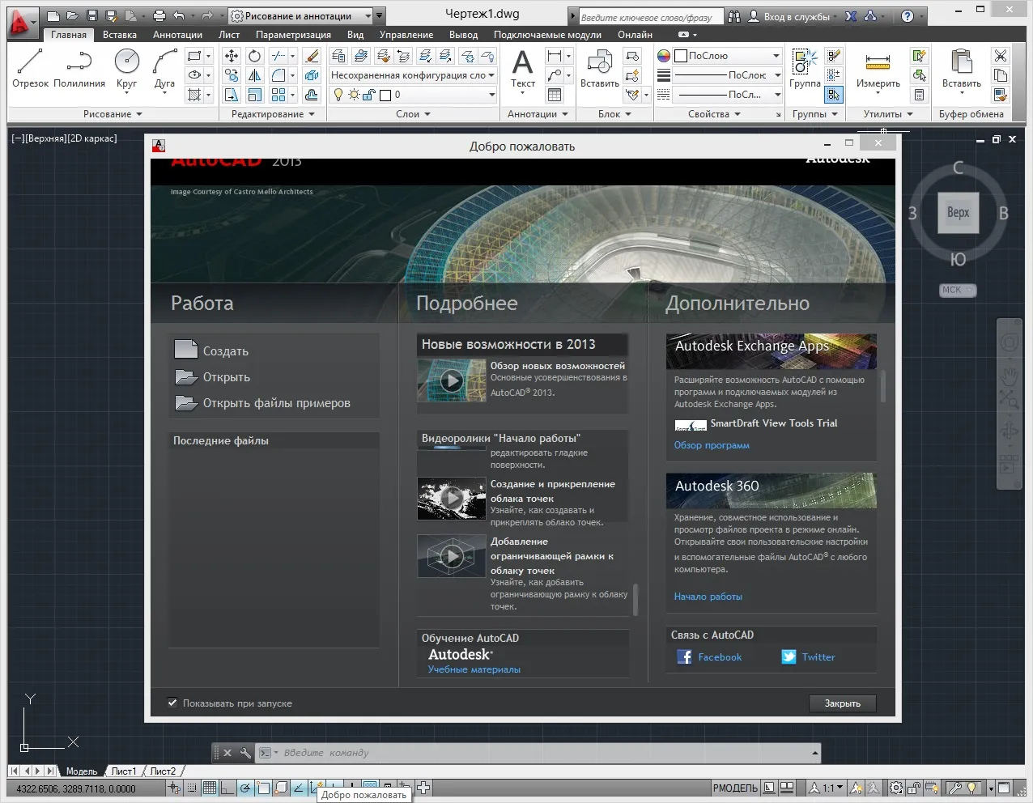
Task: Open the layer configuration dropdown
Action: pos(492,75)
